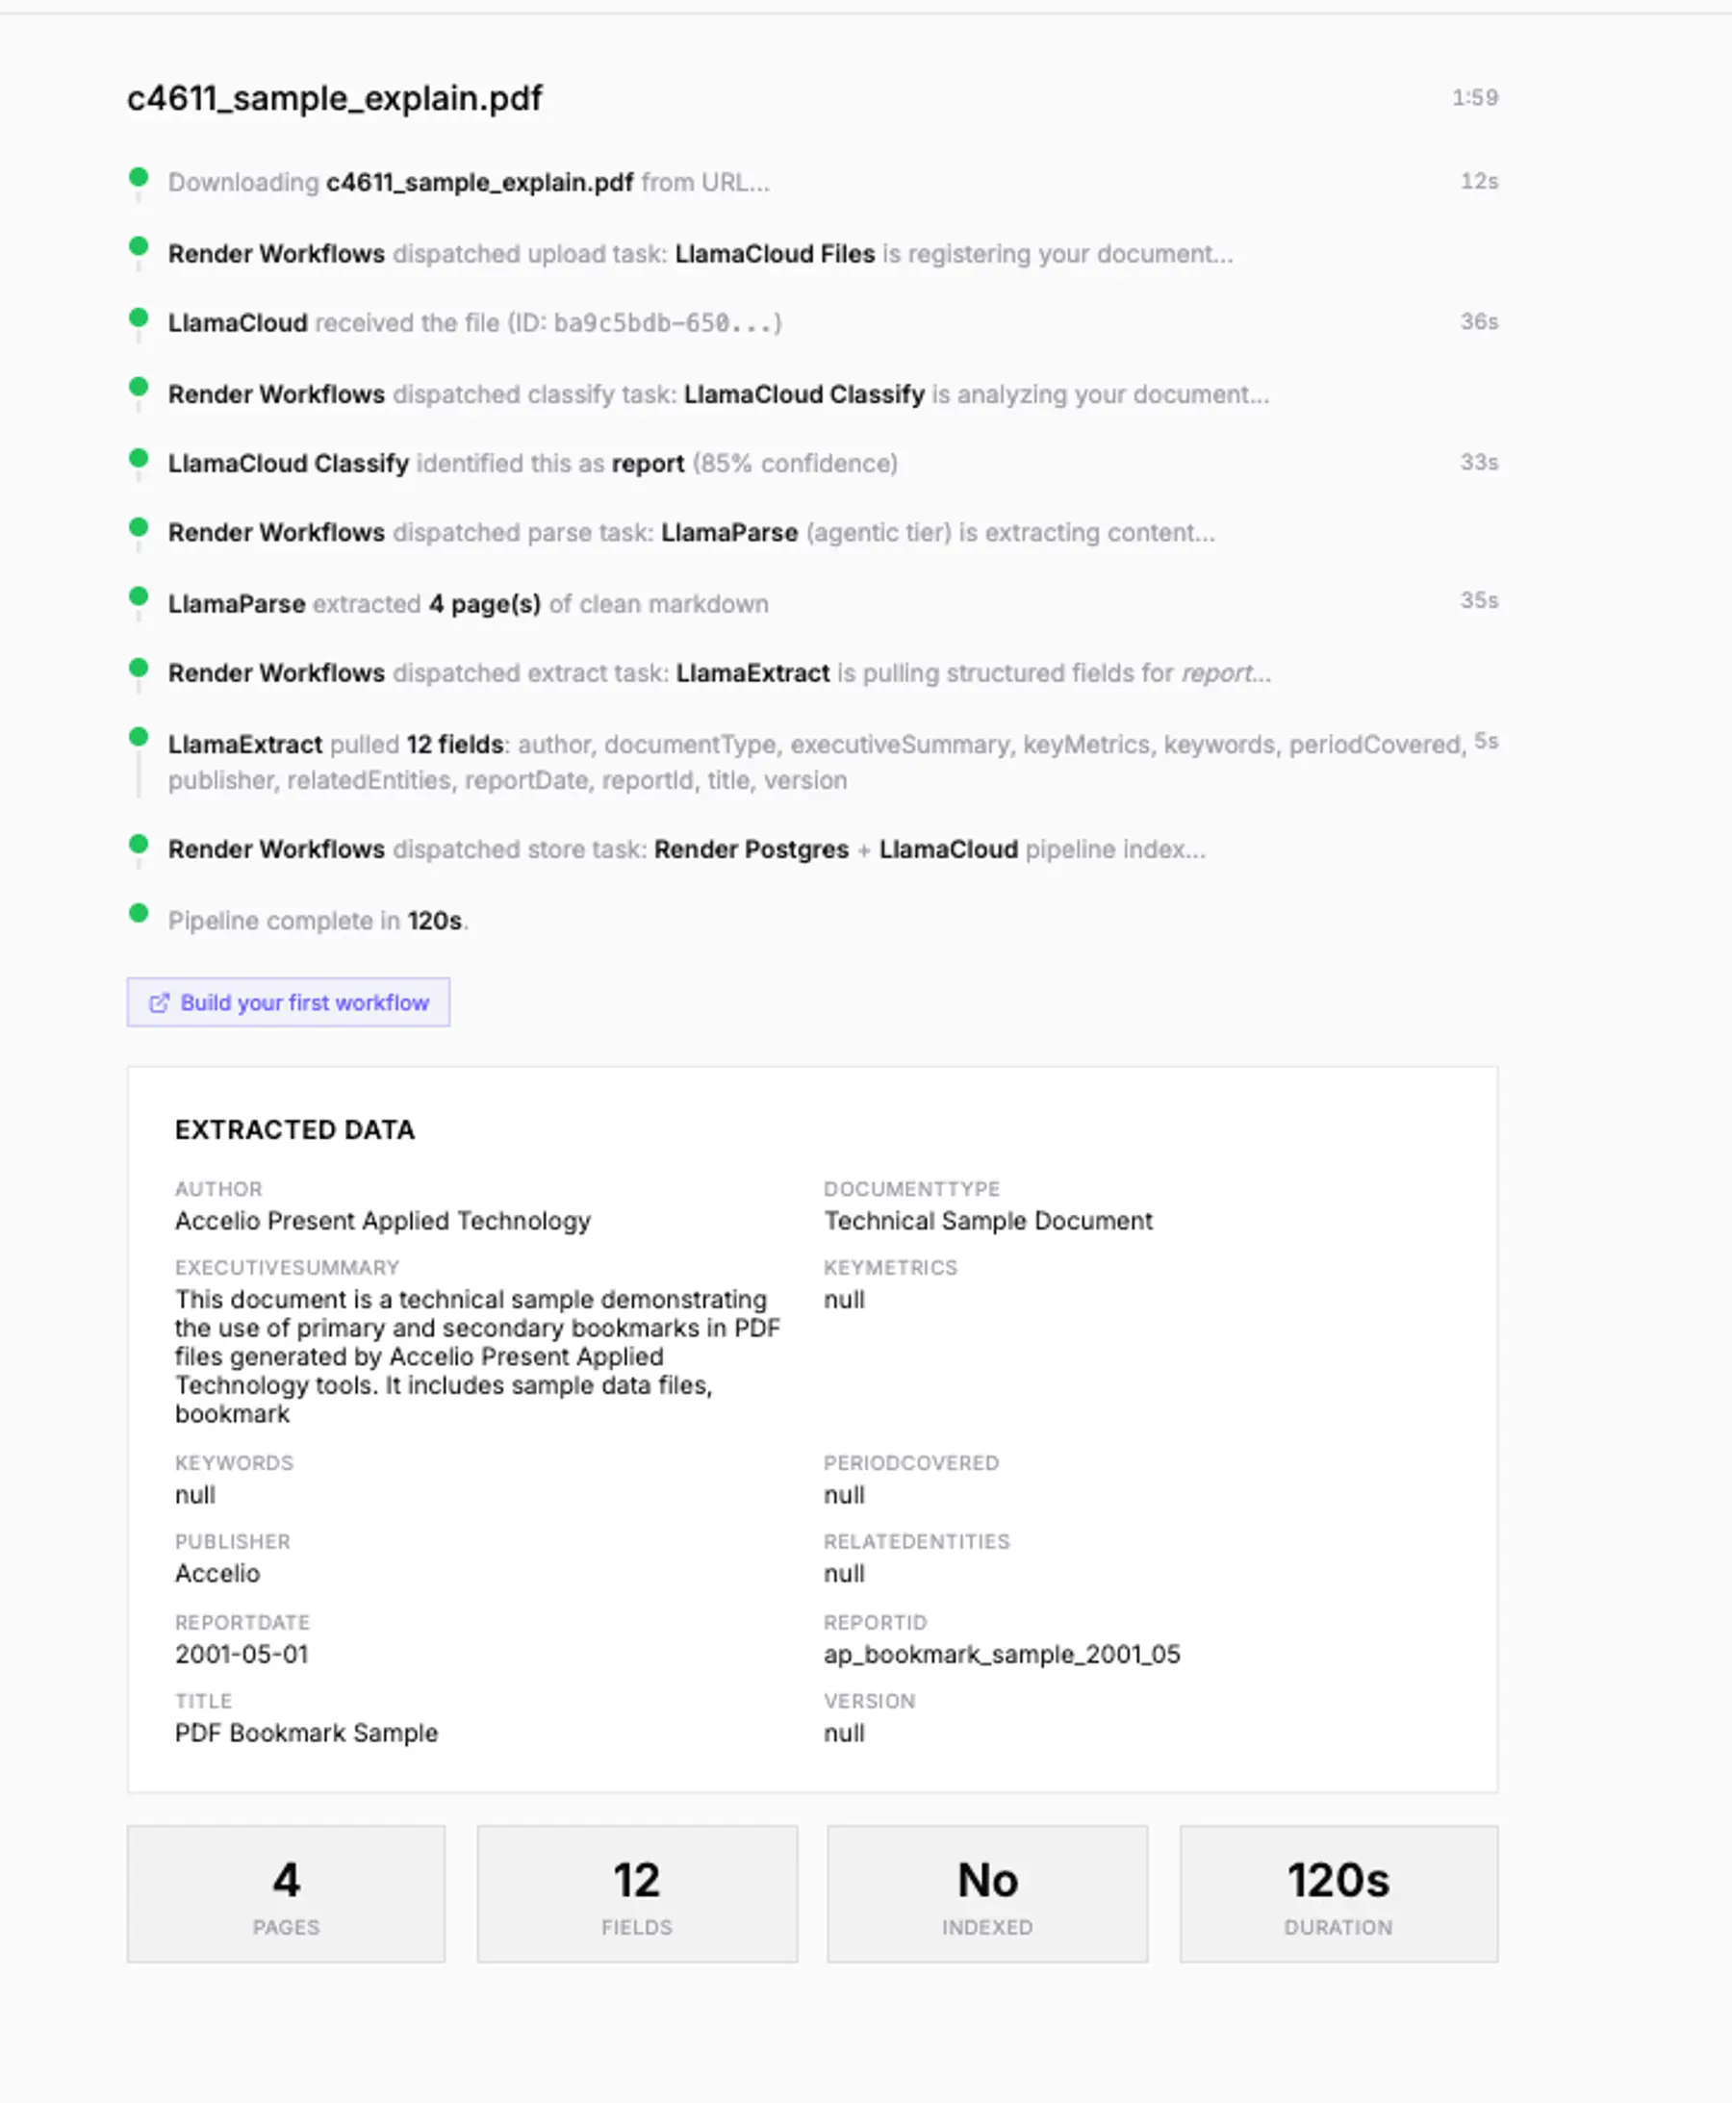Click the green dot beside LlamaExtract pulled 12 fields

[139, 735]
